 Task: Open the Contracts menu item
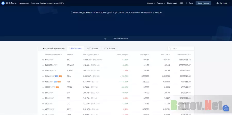coord(35,3)
